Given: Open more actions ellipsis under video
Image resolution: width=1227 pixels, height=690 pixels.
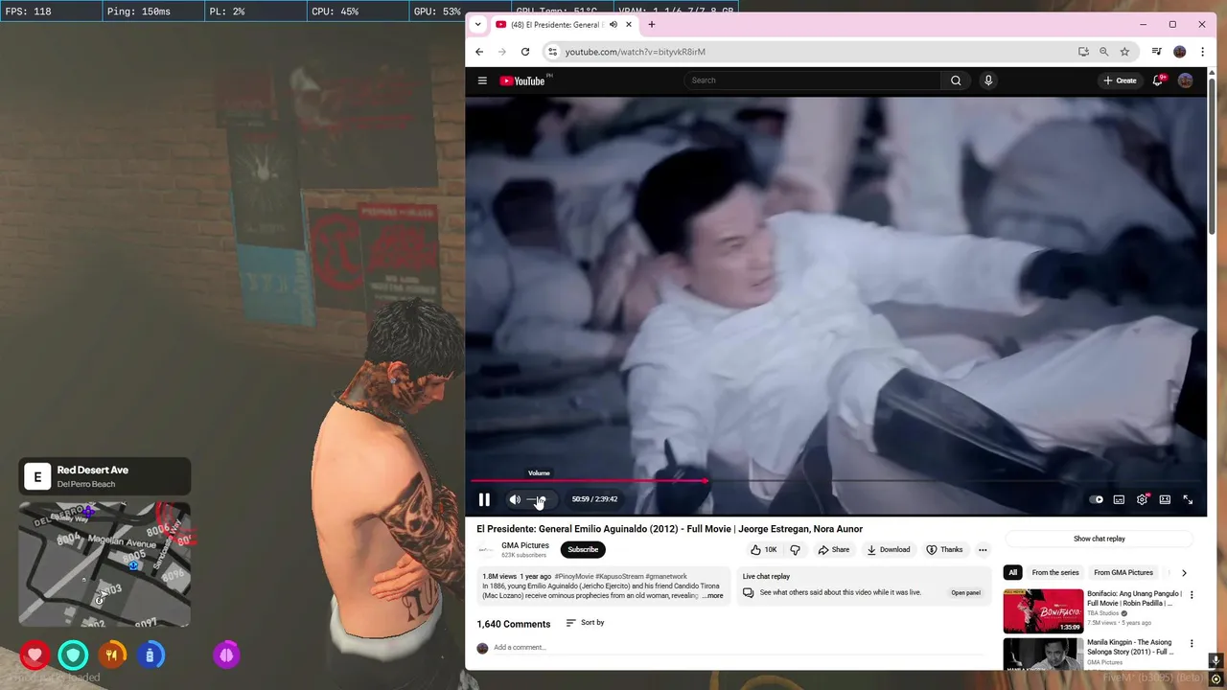Looking at the screenshot, I should [x=983, y=549].
